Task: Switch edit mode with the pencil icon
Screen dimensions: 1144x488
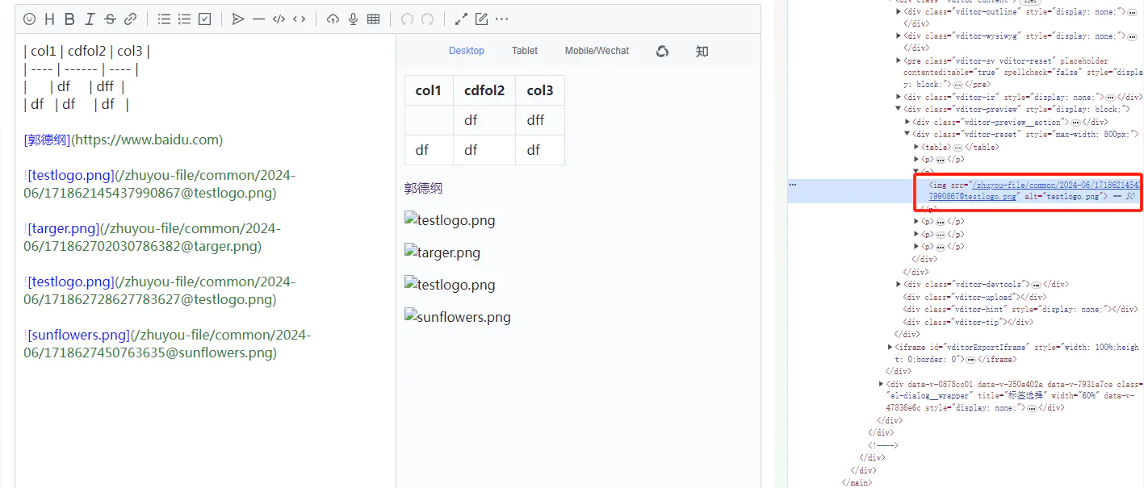Action: click(x=481, y=19)
